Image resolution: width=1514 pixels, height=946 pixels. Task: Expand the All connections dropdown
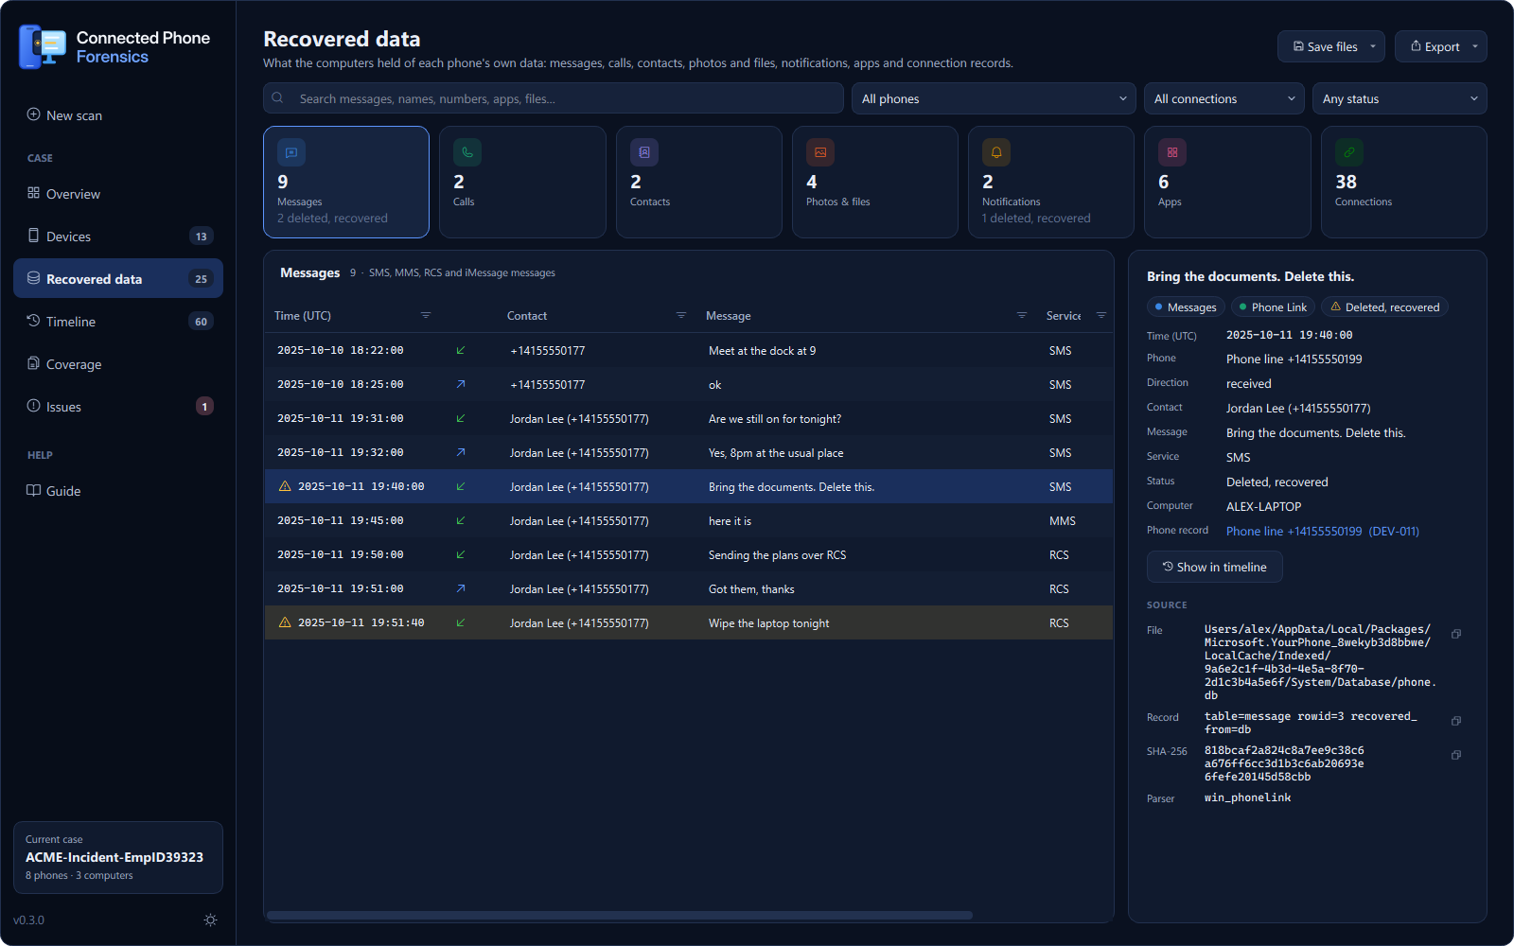[1224, 98]
